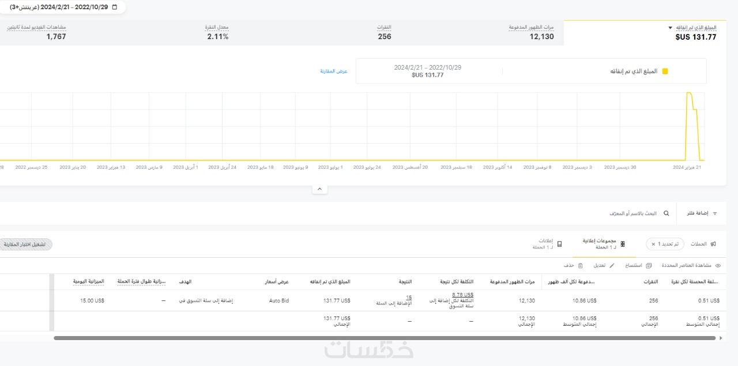Click the yellow amount spent legend swatch
Screen dimensions: 738x366
665,71
